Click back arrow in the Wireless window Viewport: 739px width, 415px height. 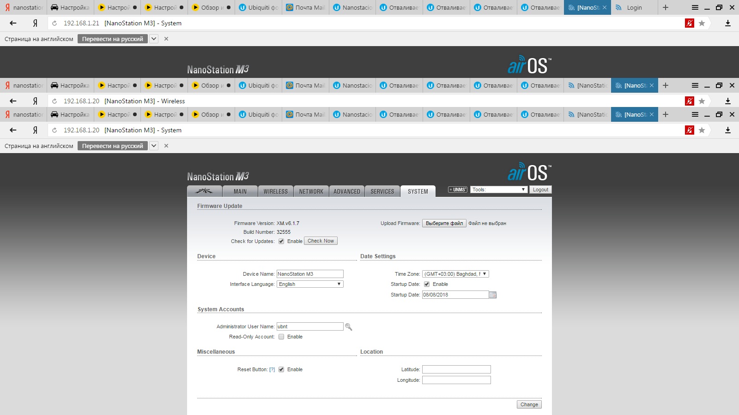pyautogui.click(x=13, y=101)
